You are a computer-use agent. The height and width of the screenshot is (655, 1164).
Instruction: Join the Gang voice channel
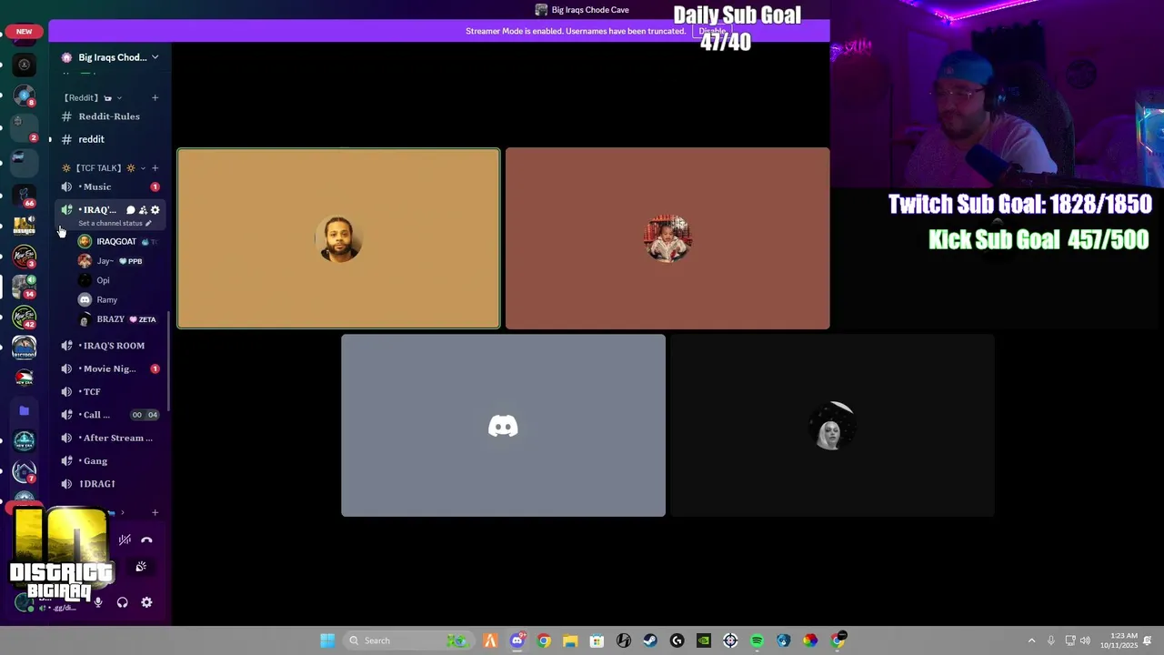tap(109, 460)
